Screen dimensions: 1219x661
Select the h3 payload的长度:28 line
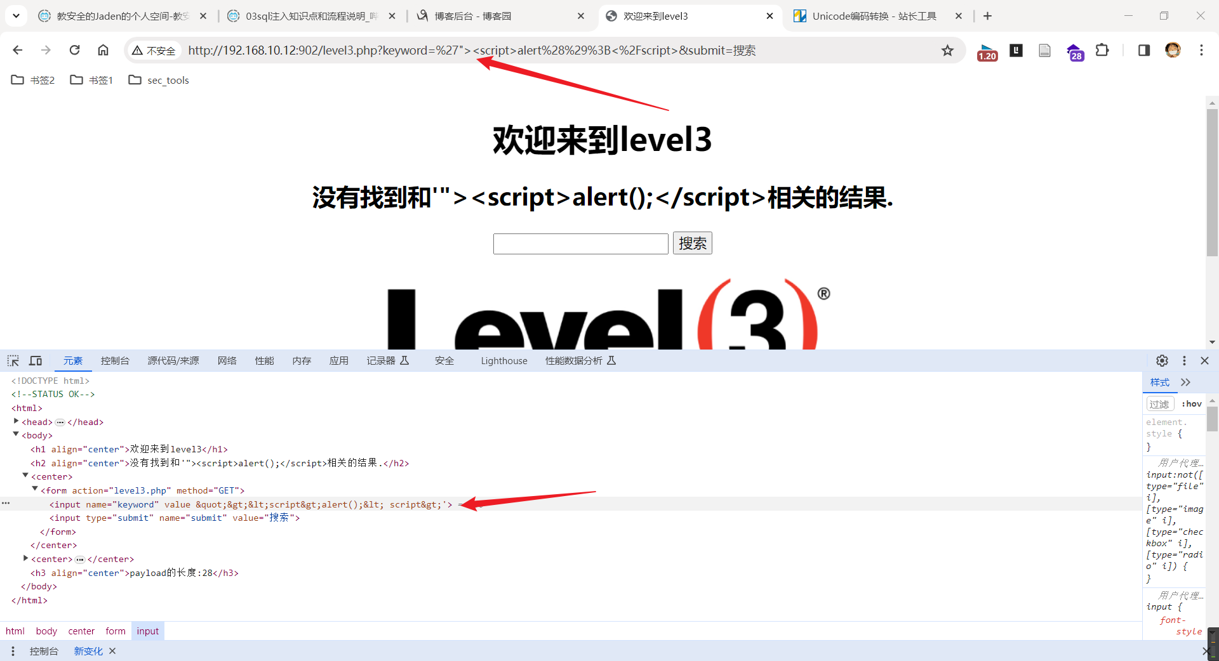point(135,573)
